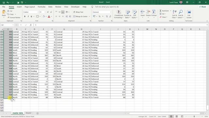Image resolution: width=209 pixels, height=118 pixels.
Task: Open the Home tab
Action: (11, 7)
